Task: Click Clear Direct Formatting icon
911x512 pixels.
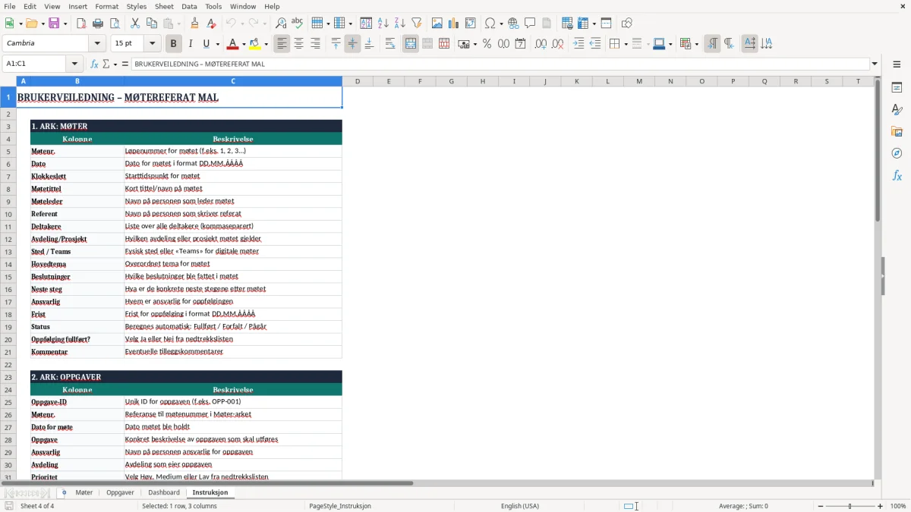Action: [x=212, y=24]
